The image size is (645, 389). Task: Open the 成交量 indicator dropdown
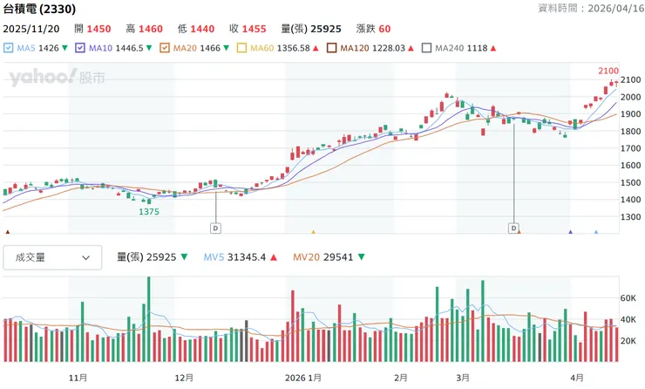tap(52, 257)
